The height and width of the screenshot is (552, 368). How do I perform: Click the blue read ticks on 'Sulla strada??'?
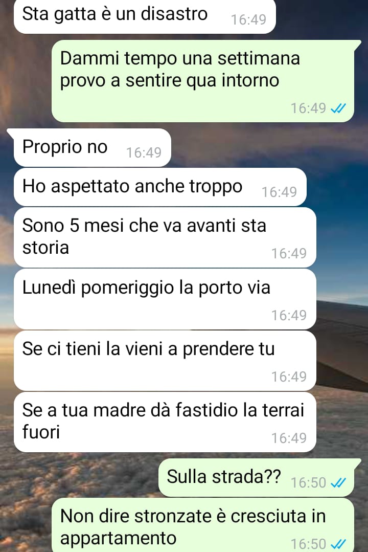(338, 482)
